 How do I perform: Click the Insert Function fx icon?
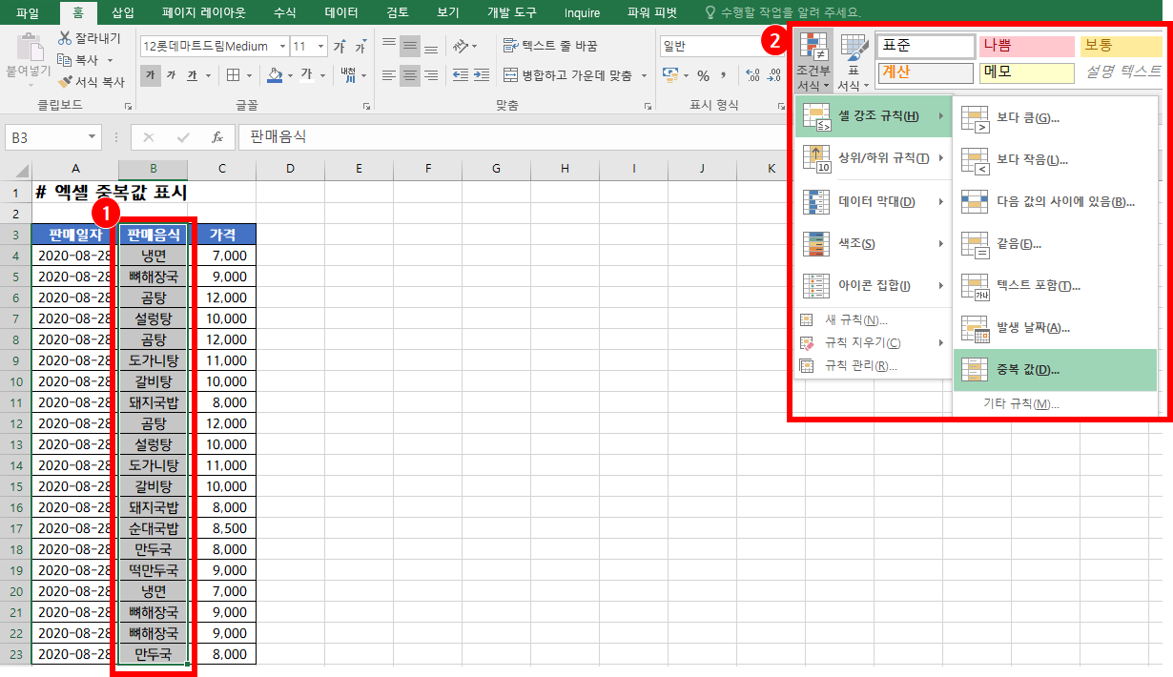point(216,137)
